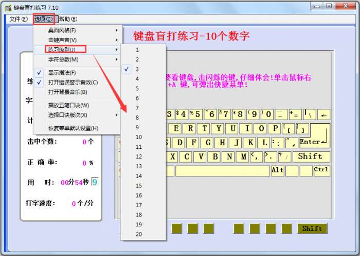Open the 帮助 menu

[68, 19]
